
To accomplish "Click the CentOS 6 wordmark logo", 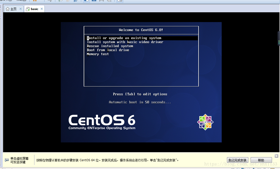I will [x=102, y=120].
